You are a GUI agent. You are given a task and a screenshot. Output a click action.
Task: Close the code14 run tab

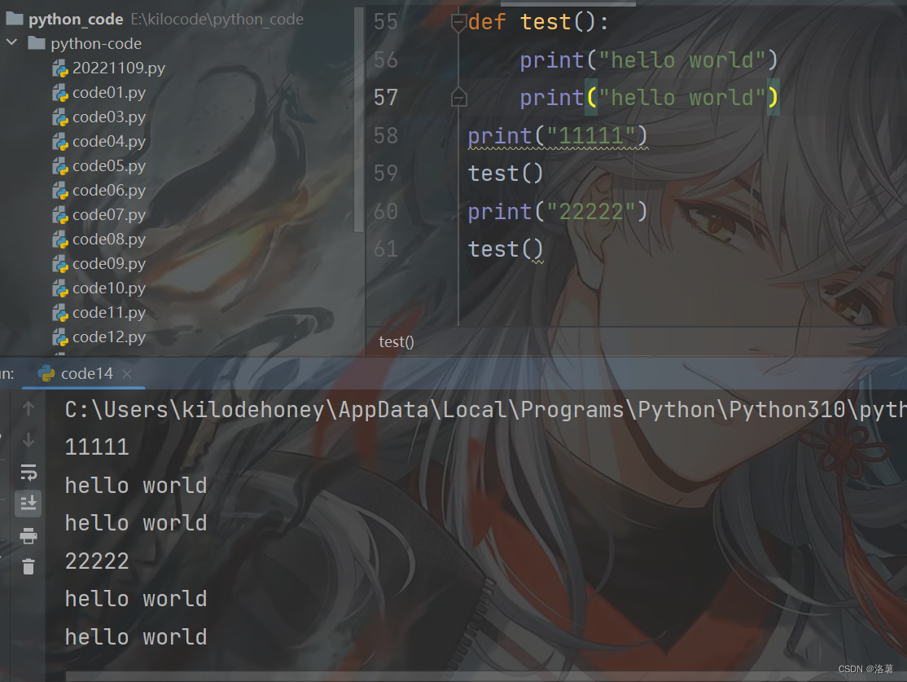[x=127, y=374]
